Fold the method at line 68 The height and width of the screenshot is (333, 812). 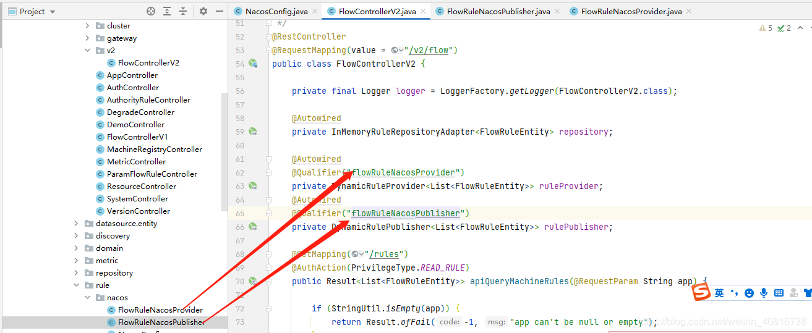(269, 254)
